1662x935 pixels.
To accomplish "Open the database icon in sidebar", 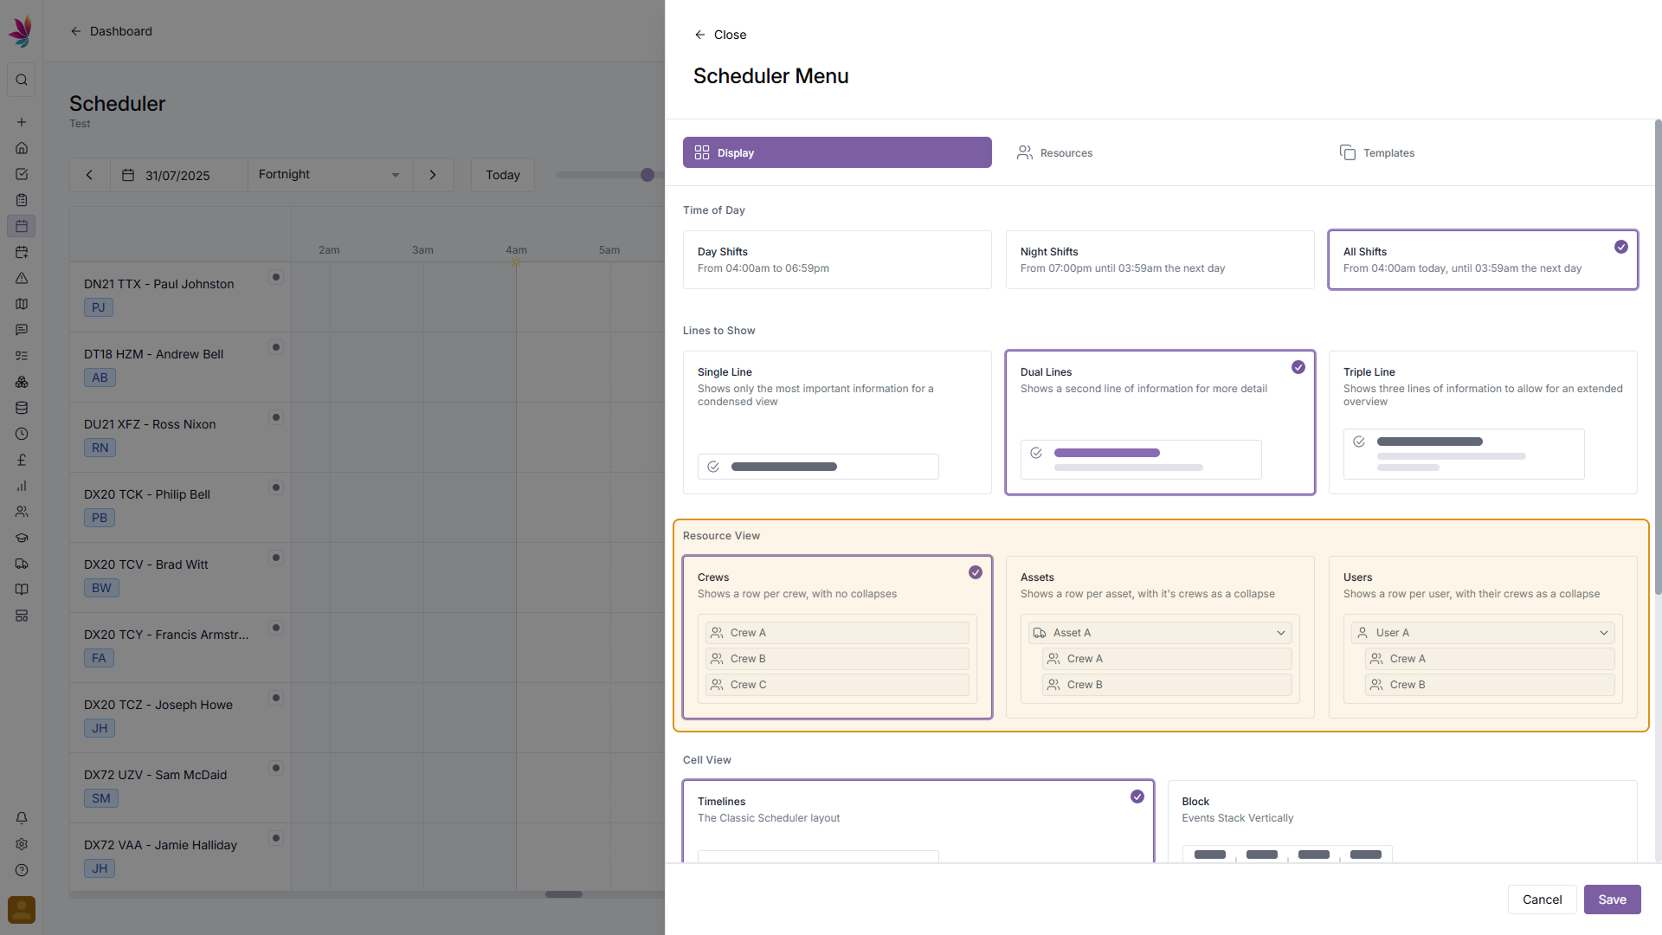I will (x=22, y=408).
